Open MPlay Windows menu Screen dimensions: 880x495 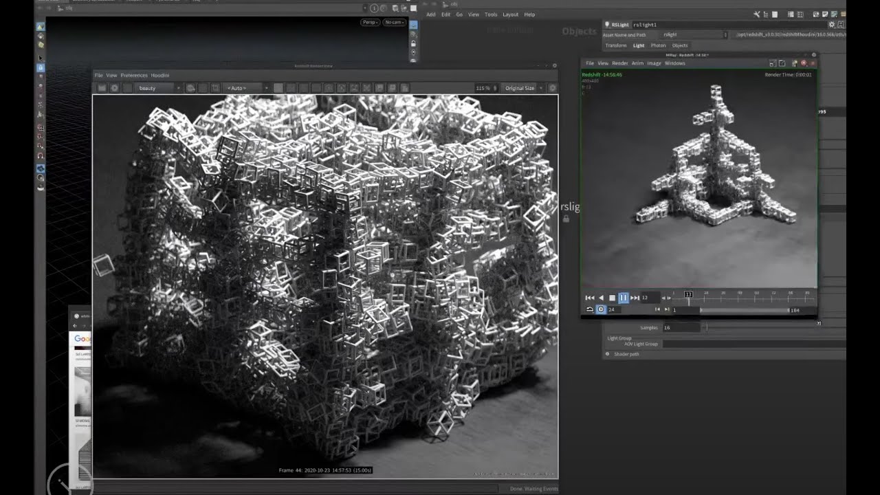click(674, 63)
